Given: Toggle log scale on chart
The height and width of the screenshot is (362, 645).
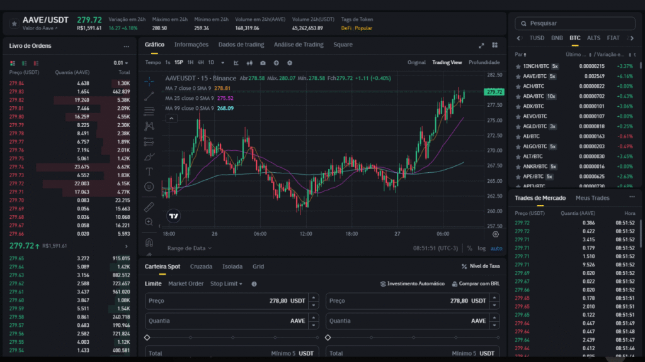Looking at the screenshot, I should [x=481, y=248].
